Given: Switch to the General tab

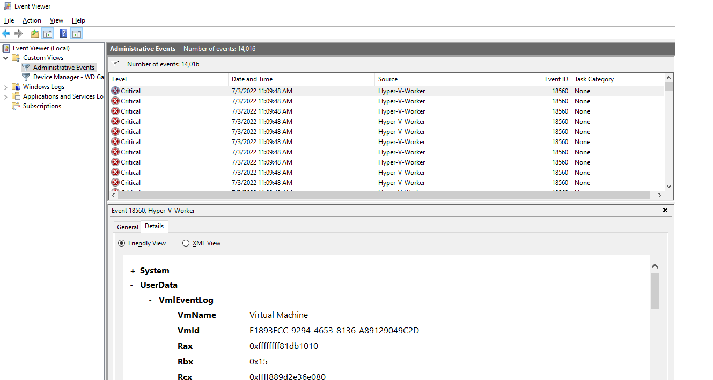Looking at the screenshot, I should click(x=127, y=226).
